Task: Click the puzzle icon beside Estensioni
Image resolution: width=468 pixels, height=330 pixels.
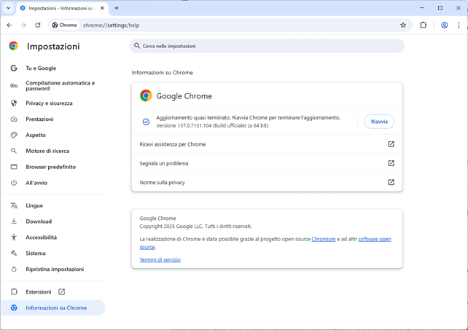Action: click(14, 291)
